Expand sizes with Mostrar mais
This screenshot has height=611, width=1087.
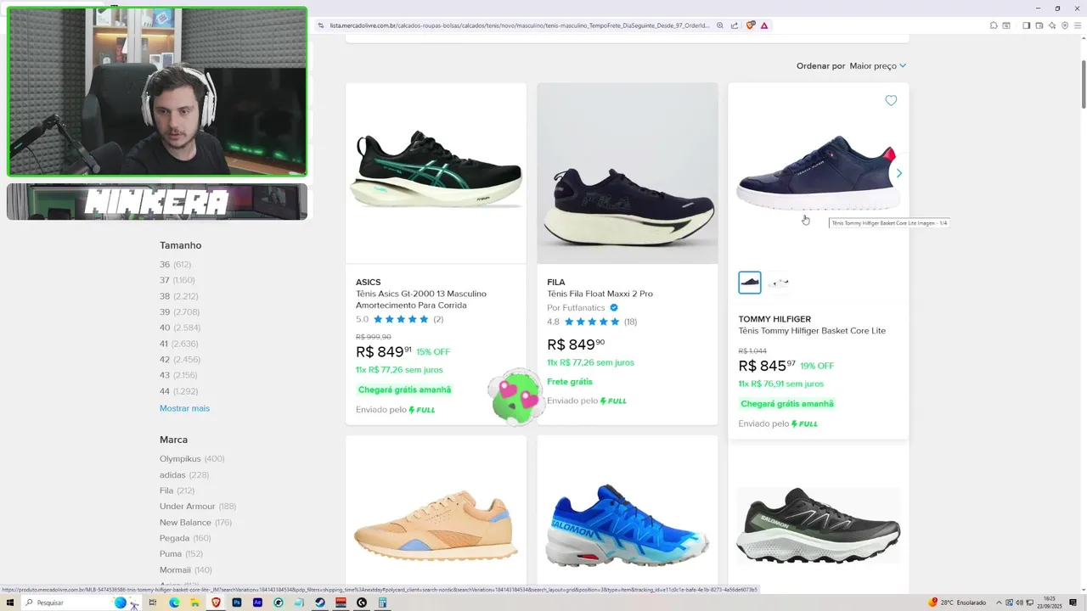tap(184, 408)
